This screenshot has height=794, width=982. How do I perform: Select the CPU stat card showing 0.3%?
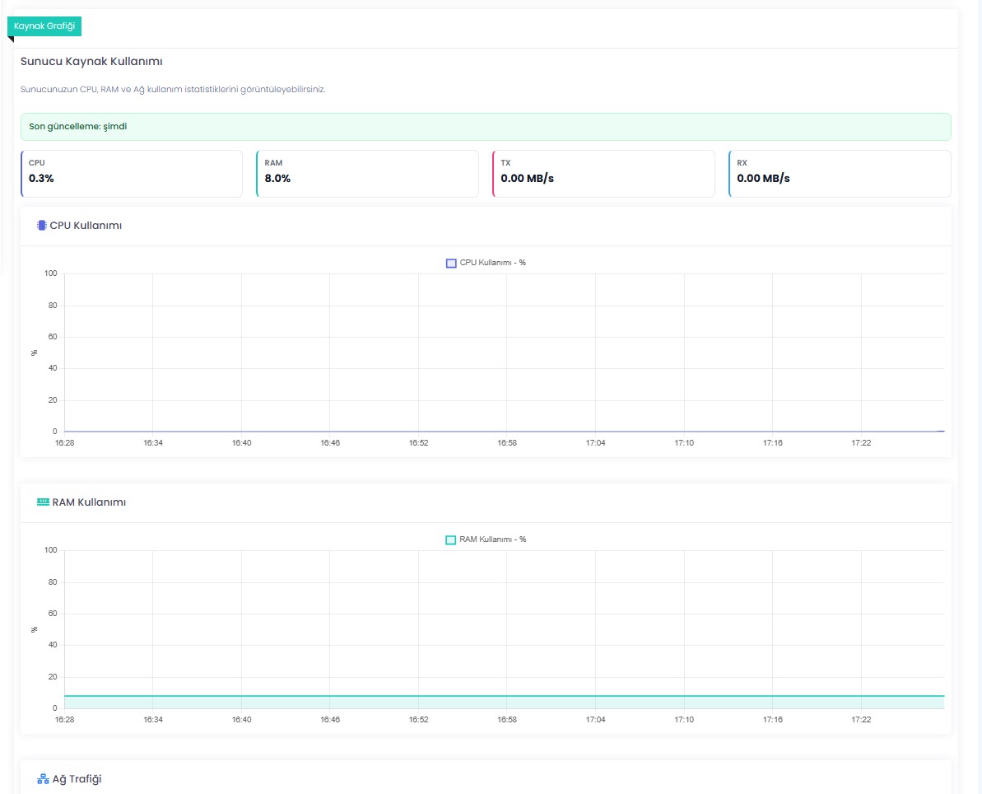132,174
